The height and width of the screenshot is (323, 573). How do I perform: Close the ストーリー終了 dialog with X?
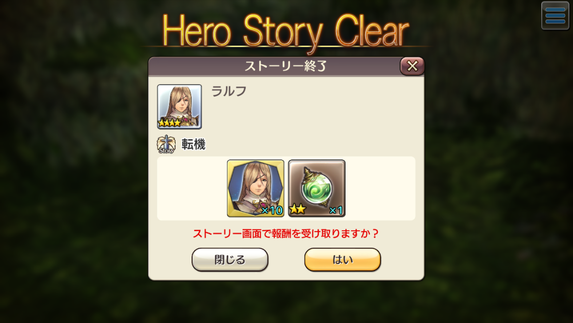412,66
